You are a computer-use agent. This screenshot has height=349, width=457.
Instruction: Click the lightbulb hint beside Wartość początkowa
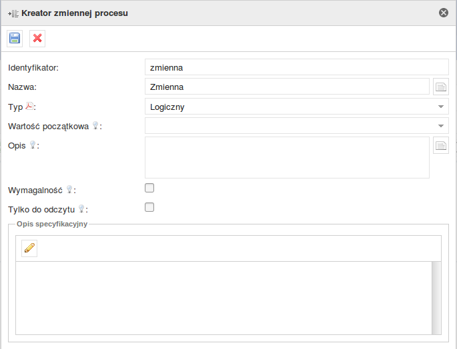coord(95,125)
